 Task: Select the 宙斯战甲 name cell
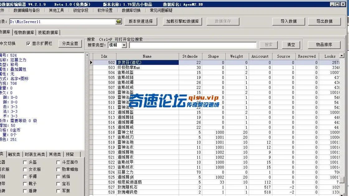click(147, 162)
